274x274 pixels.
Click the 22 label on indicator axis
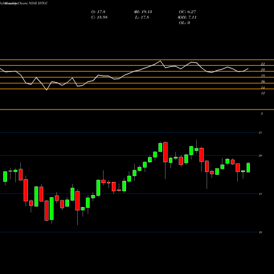(x=262, y=64)
